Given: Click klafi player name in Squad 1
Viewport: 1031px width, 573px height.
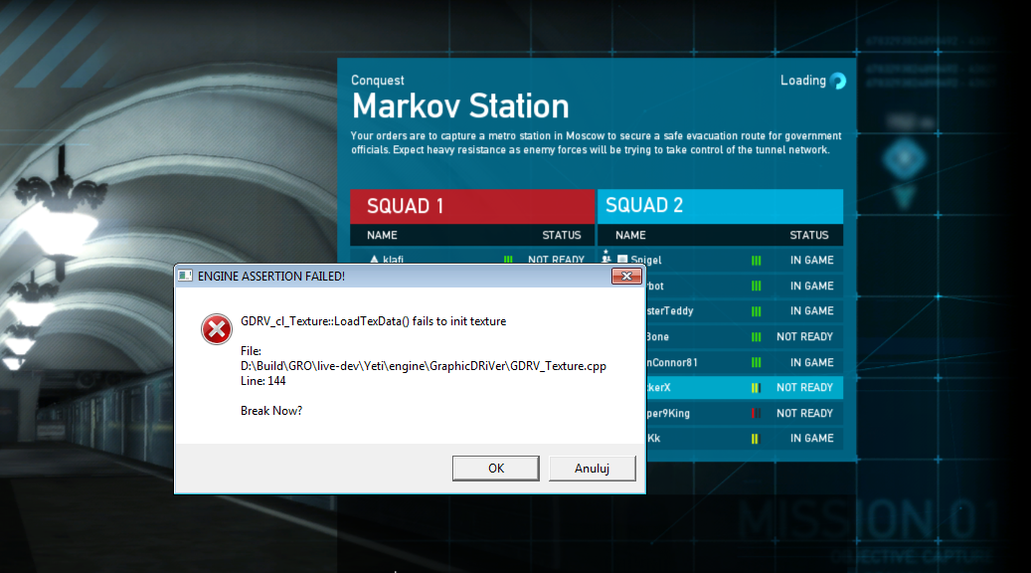Looking at the screenshot, I should click(x=393, y=260).
